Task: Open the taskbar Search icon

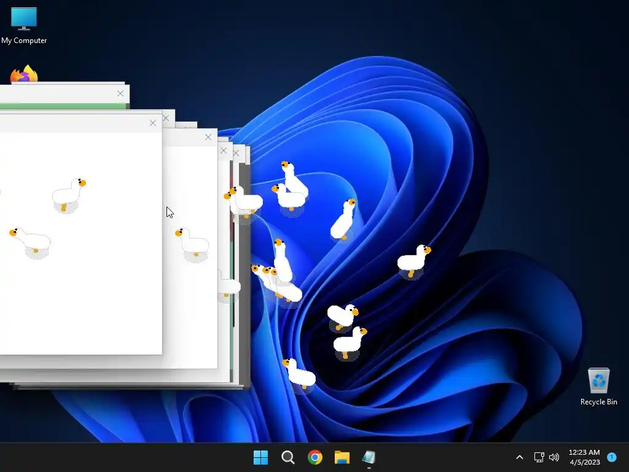Action: click(x=287, y=457)
